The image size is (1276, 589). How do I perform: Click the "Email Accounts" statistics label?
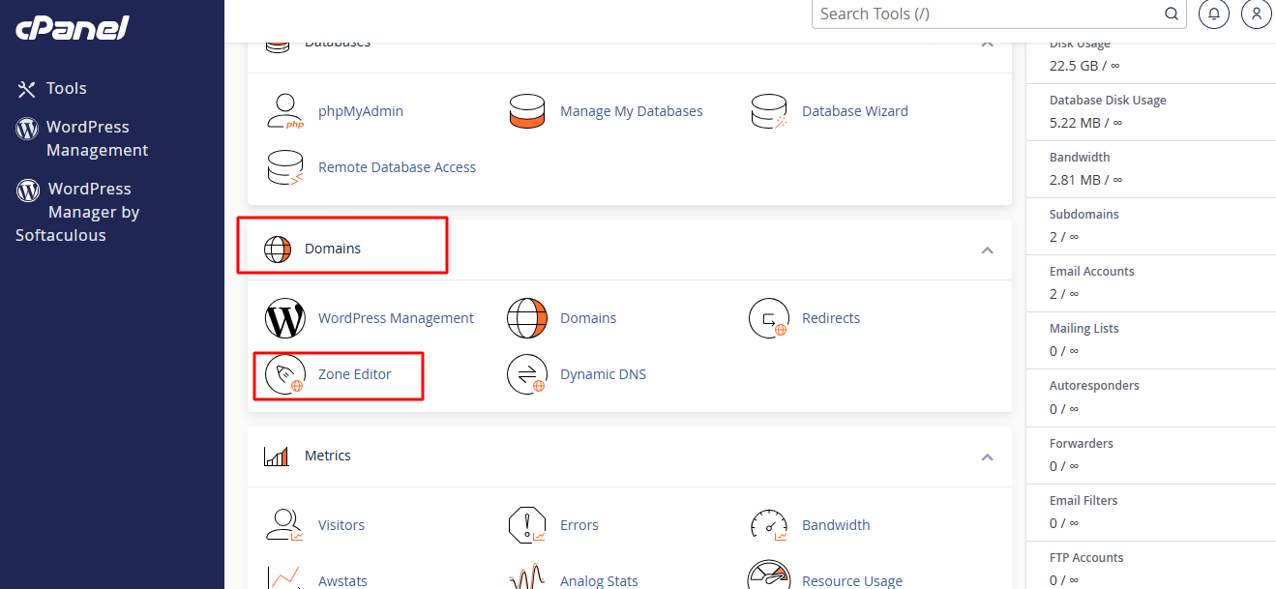[1092, 272]
